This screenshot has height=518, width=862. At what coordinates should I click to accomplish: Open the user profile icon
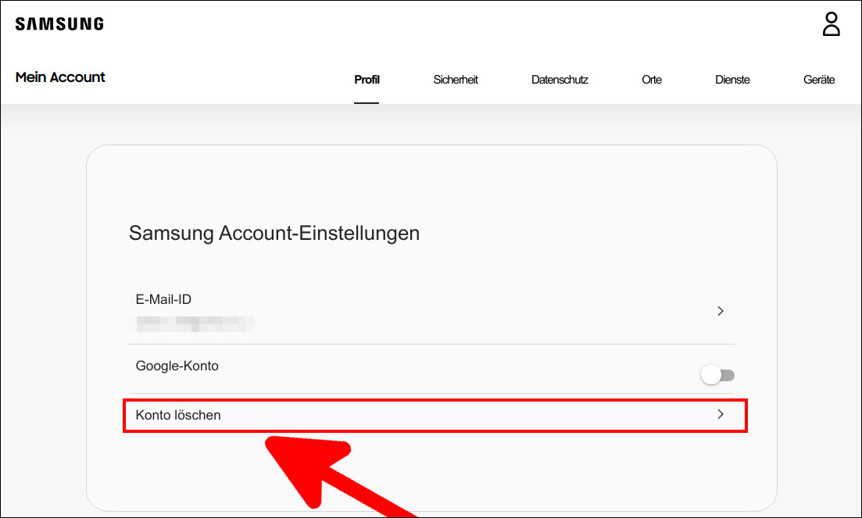click(831, 24)
